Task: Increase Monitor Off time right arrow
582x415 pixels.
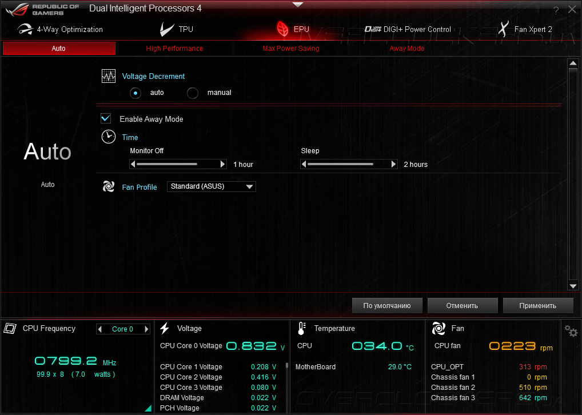Action: click(222, 164)
